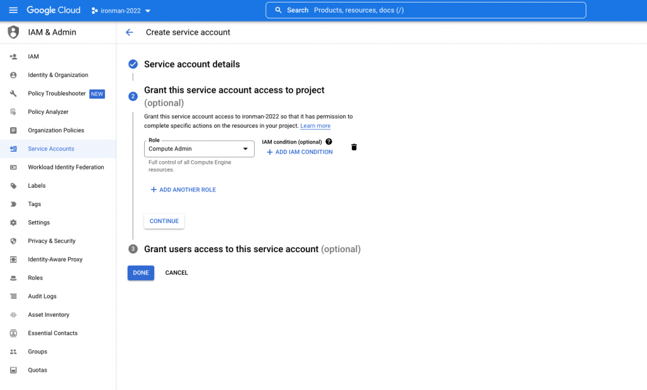Click the Groups people icon
Screen dimensions: 647x390
[x=13, y=351]
